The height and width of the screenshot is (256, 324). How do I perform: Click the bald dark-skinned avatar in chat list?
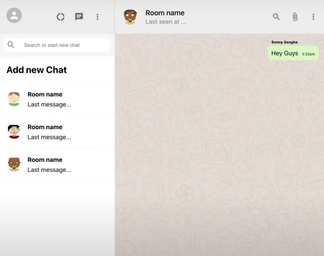(x=14, y=164)
